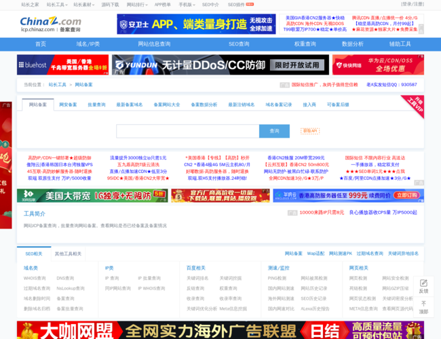Expand the 站长素材 dropdown menu
The height and width of the screenshot is (339, 441).
(84, 5)
